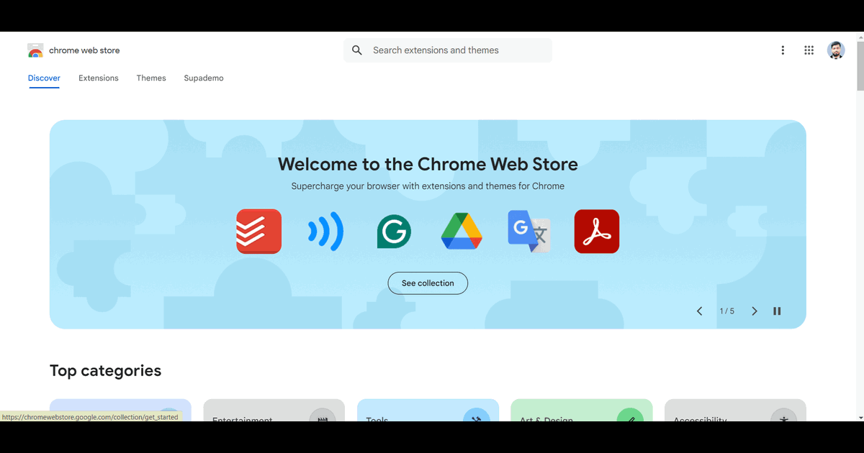Screen dimensions: 864x453
Task: Open the Entertainment category card
Action: (274, 411)
